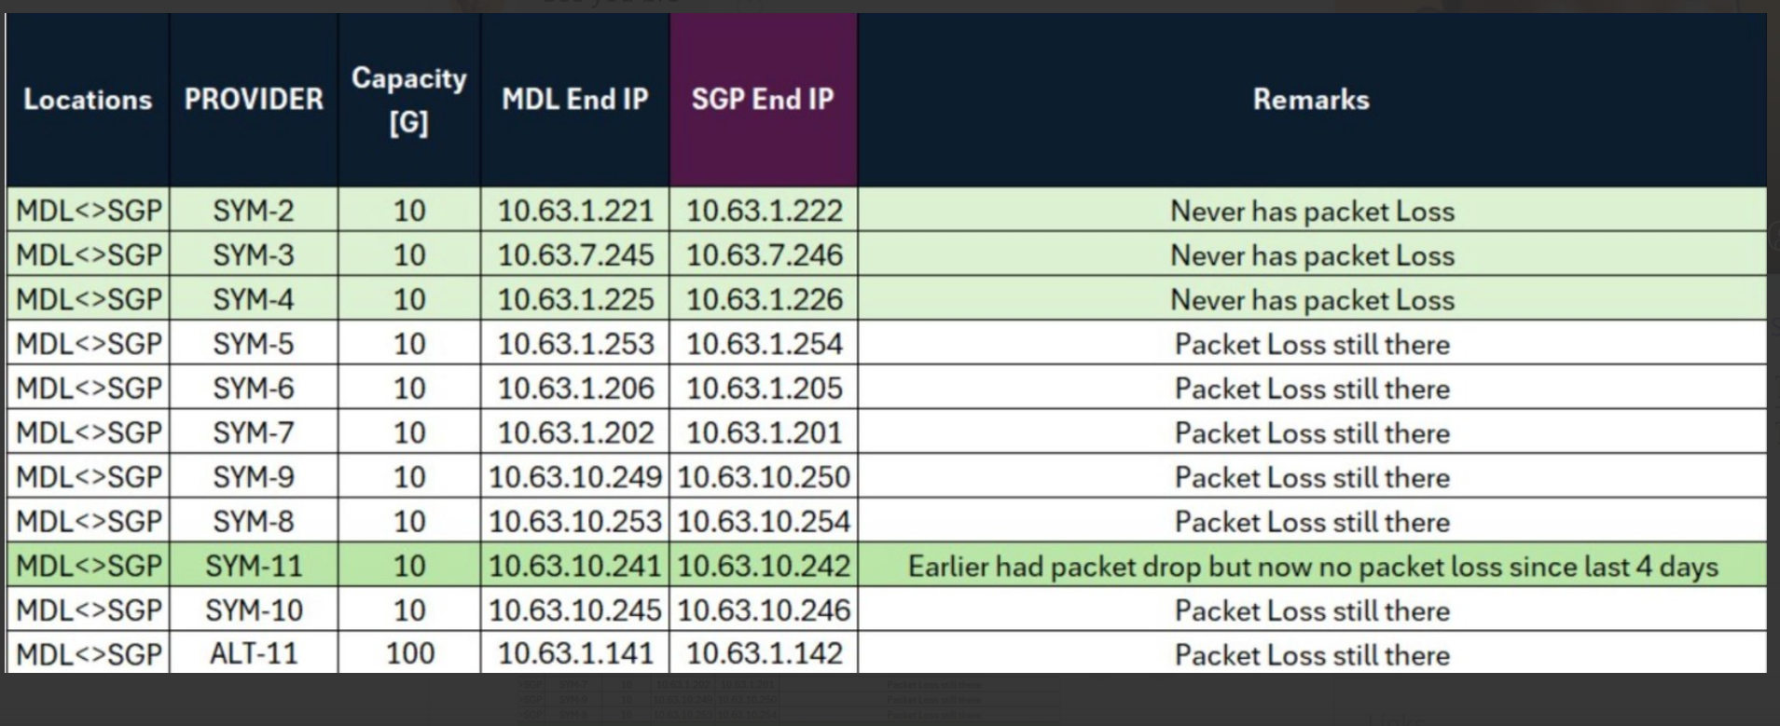The height and width of the screenshot is (726, 1780).
Task: Select the SYM-10 provider cell
Action: pyautogui.click(x=254, y=610)
